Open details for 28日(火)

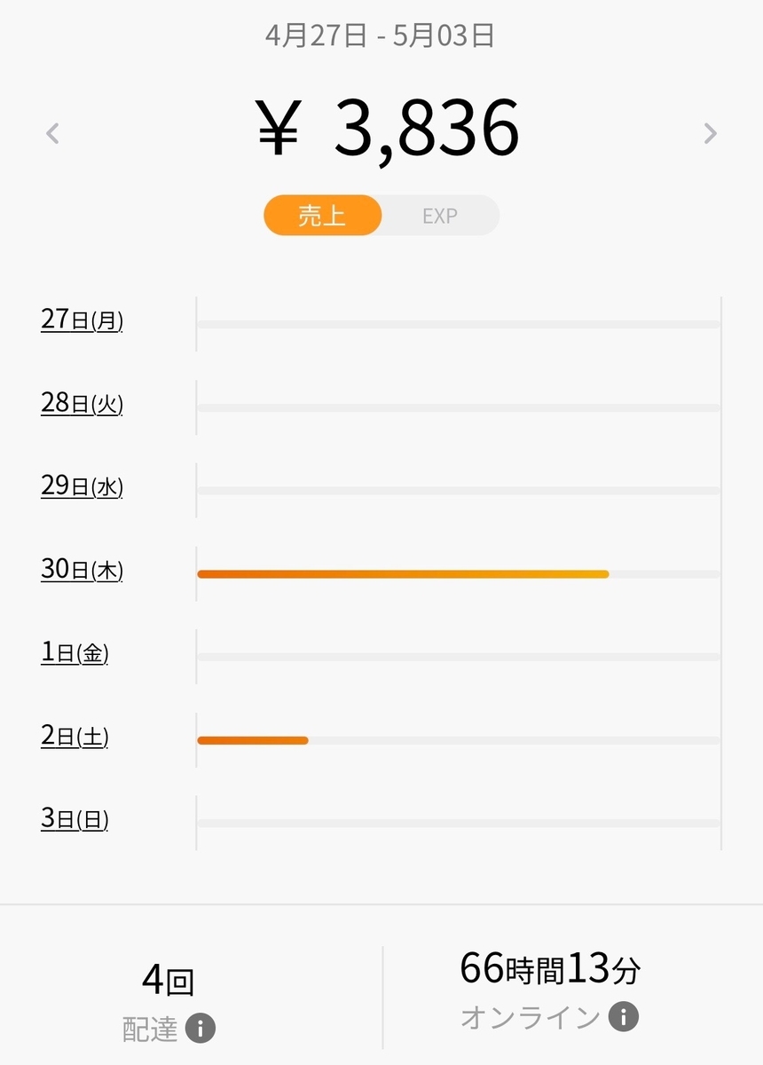tap(82, 403)
